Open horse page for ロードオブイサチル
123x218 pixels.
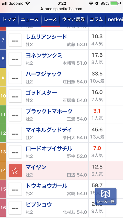click(49, 149)
